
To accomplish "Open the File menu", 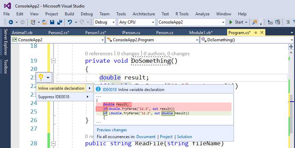I will 6,14.
